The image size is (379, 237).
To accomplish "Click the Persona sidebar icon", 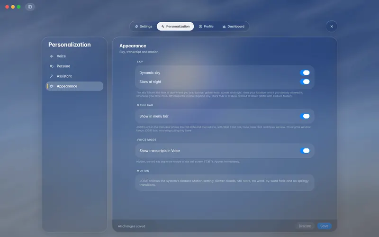I will [x=52, y=66].
